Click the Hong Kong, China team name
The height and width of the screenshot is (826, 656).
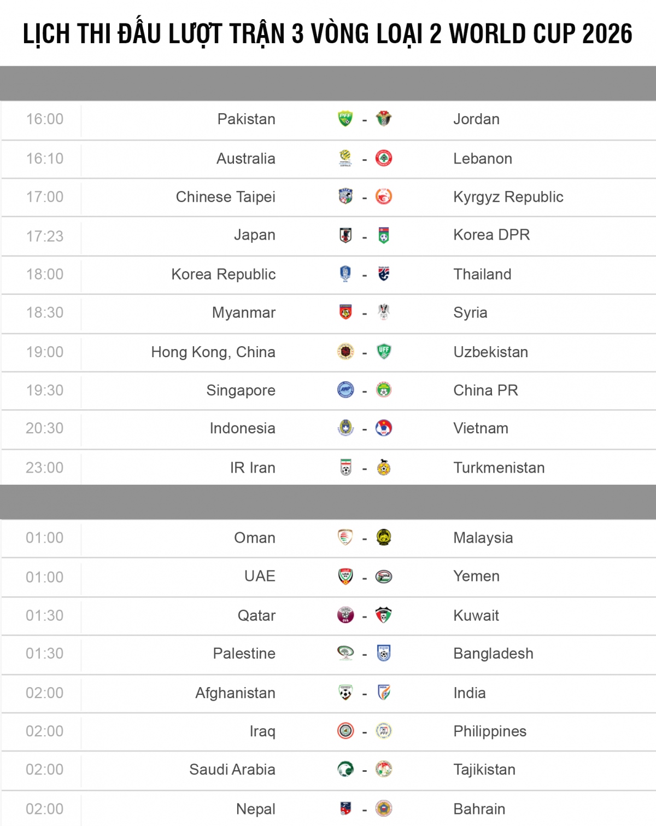tap(213, 352)
